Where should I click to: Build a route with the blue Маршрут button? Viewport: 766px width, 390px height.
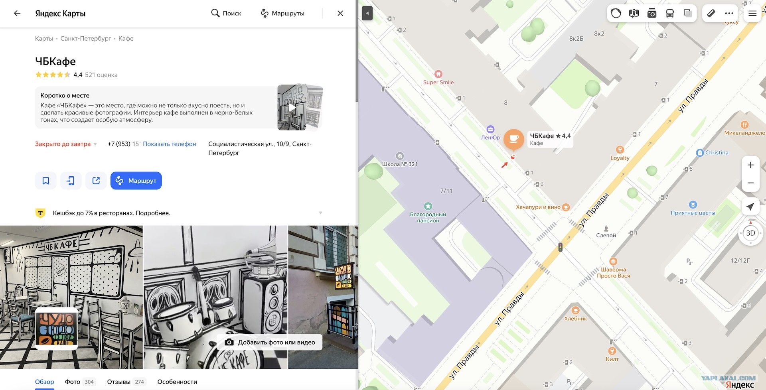coord(136,181)
